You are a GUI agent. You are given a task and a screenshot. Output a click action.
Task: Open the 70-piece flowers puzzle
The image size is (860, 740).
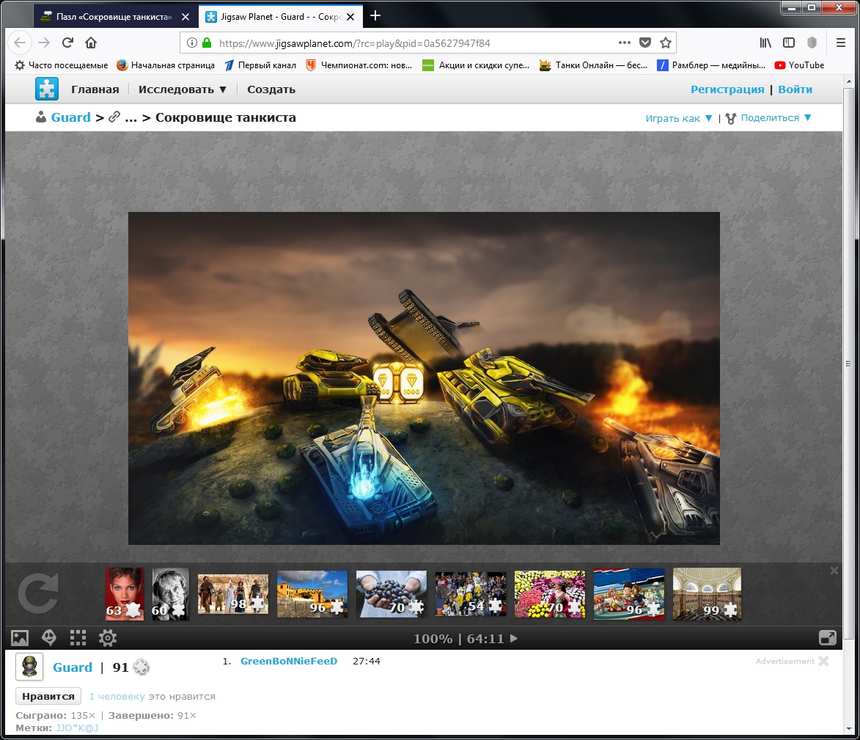(x=550, y=593)
